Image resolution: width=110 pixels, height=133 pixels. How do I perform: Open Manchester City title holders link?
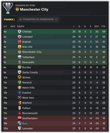click(34, 9)
